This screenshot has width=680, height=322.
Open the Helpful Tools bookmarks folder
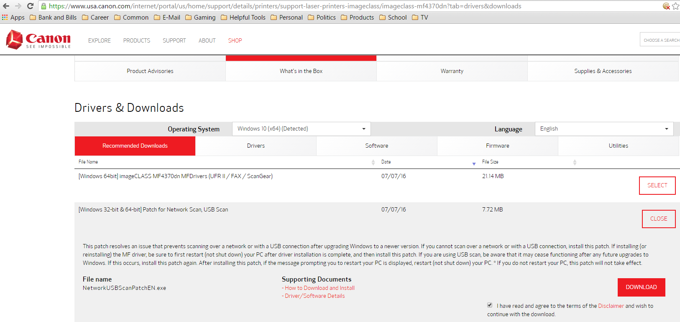[243, 18]
